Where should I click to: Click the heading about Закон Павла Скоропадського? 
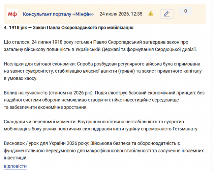point(69,28)
